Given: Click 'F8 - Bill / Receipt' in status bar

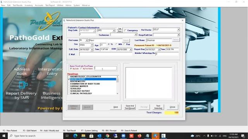Looking at the screenshot, I should pyautogui.click(x=109, y=131).
